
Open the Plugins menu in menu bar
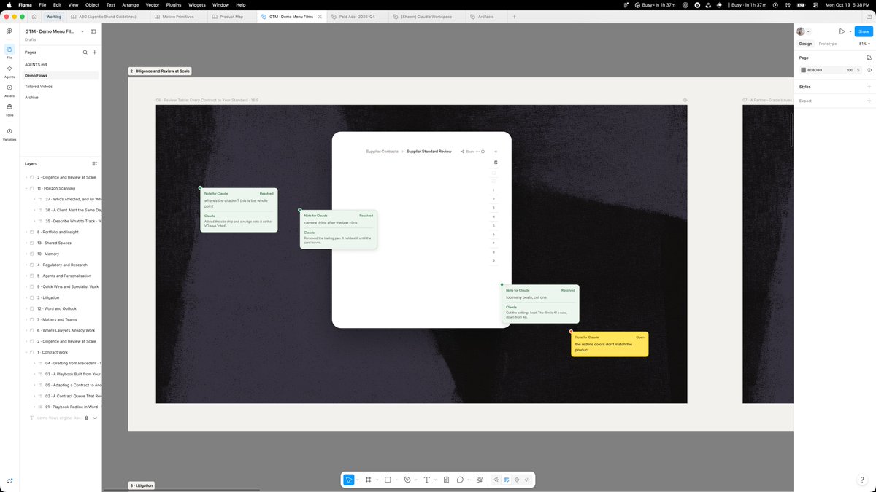point(174,4)
